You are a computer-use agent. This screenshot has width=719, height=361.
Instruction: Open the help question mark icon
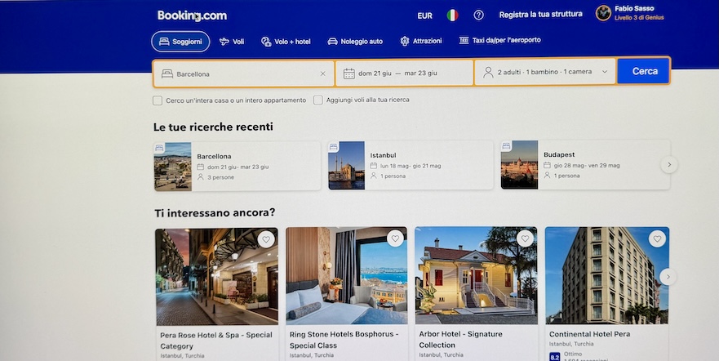click(478, 16)
